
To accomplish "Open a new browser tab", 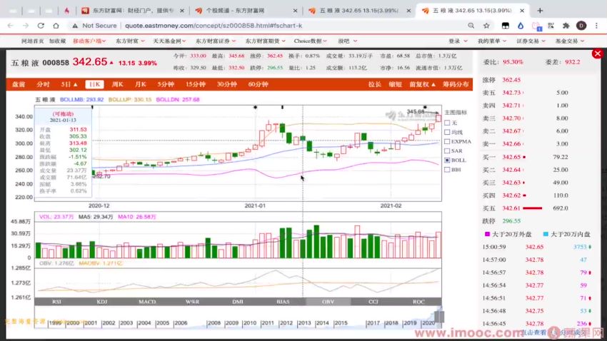I will (x=540, y=11).
